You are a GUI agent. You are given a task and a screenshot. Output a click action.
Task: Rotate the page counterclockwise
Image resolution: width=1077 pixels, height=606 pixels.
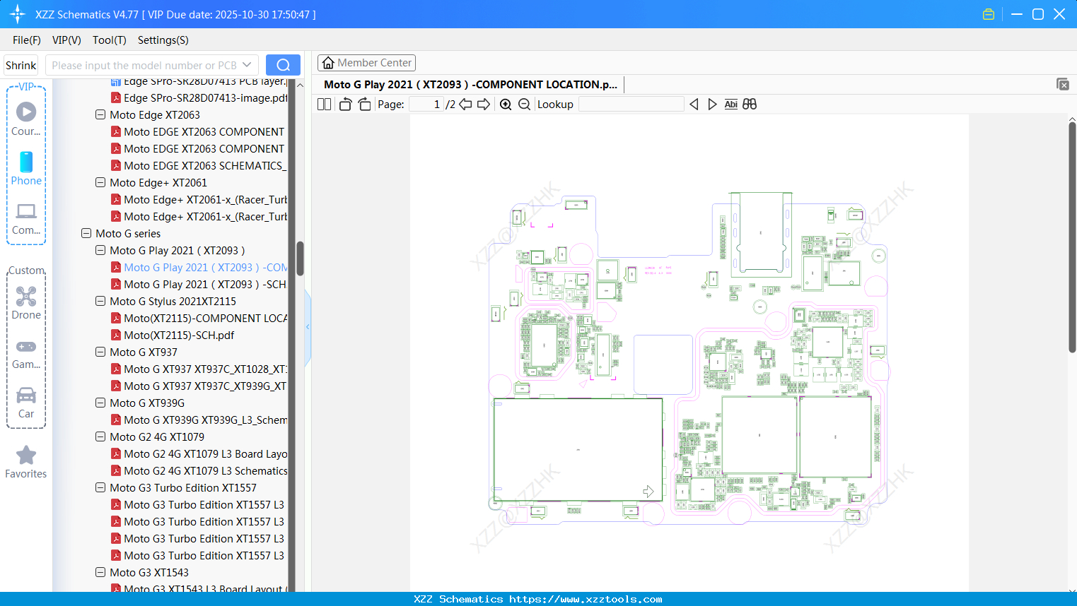(x=344, y=104)
